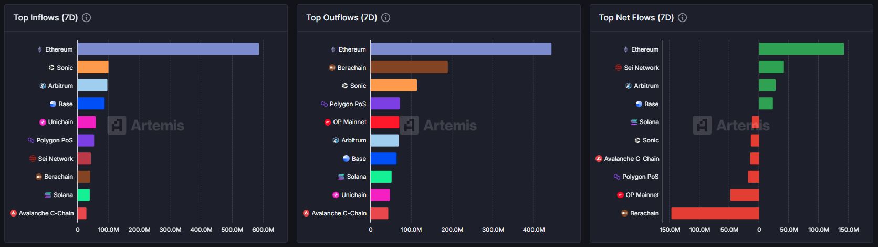Click the Avalanche C-Chain label in Top Net Flows
The height and width of the screenshot is (247, 878).
pyautogui.click(x=632, y=159)
